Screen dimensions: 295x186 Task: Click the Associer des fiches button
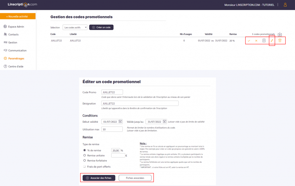[99, 178]
